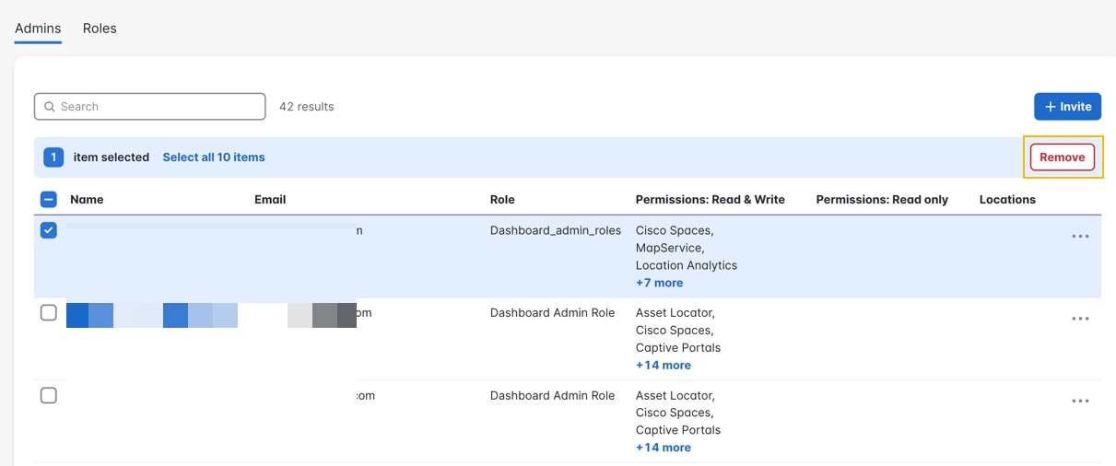Click the magnifier icon in Search box
Image resolution: width=1116 pixels, height=466 pixels.
pos(50,107)
